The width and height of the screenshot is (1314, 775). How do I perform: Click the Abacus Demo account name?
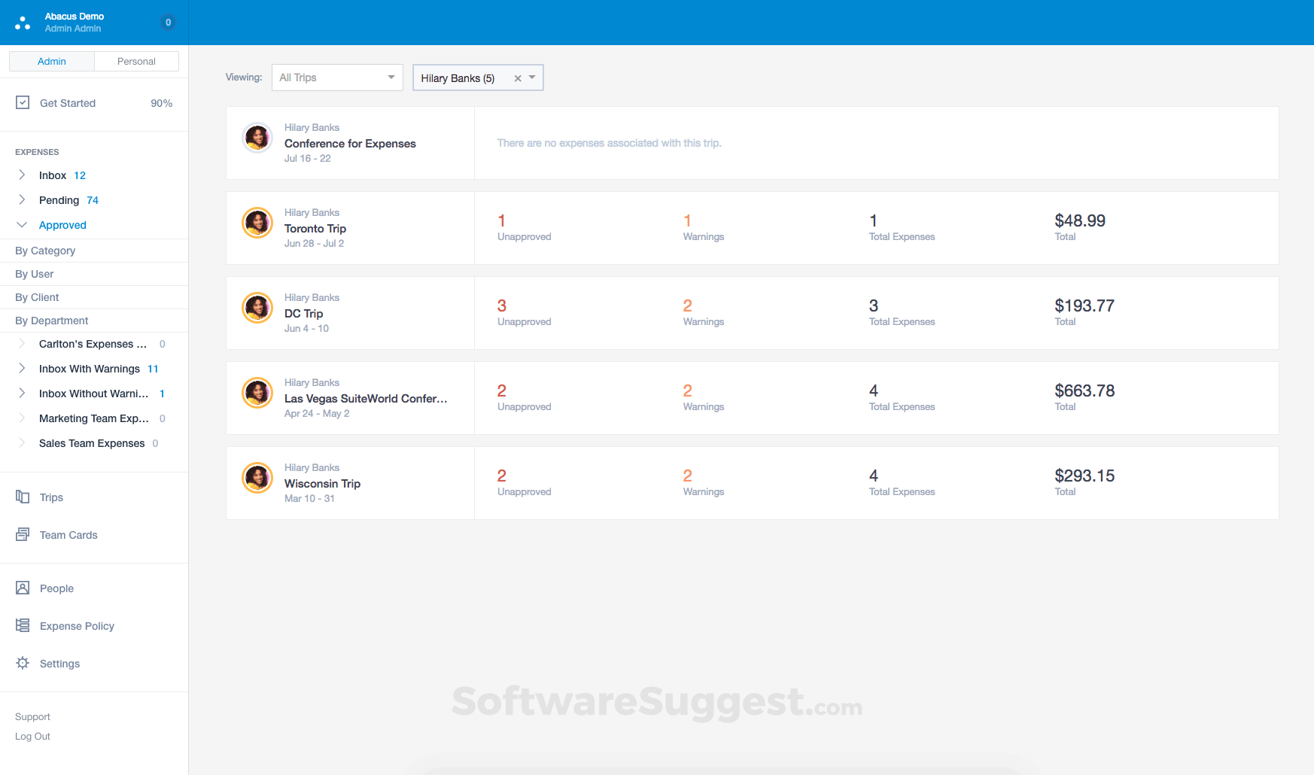75,16
